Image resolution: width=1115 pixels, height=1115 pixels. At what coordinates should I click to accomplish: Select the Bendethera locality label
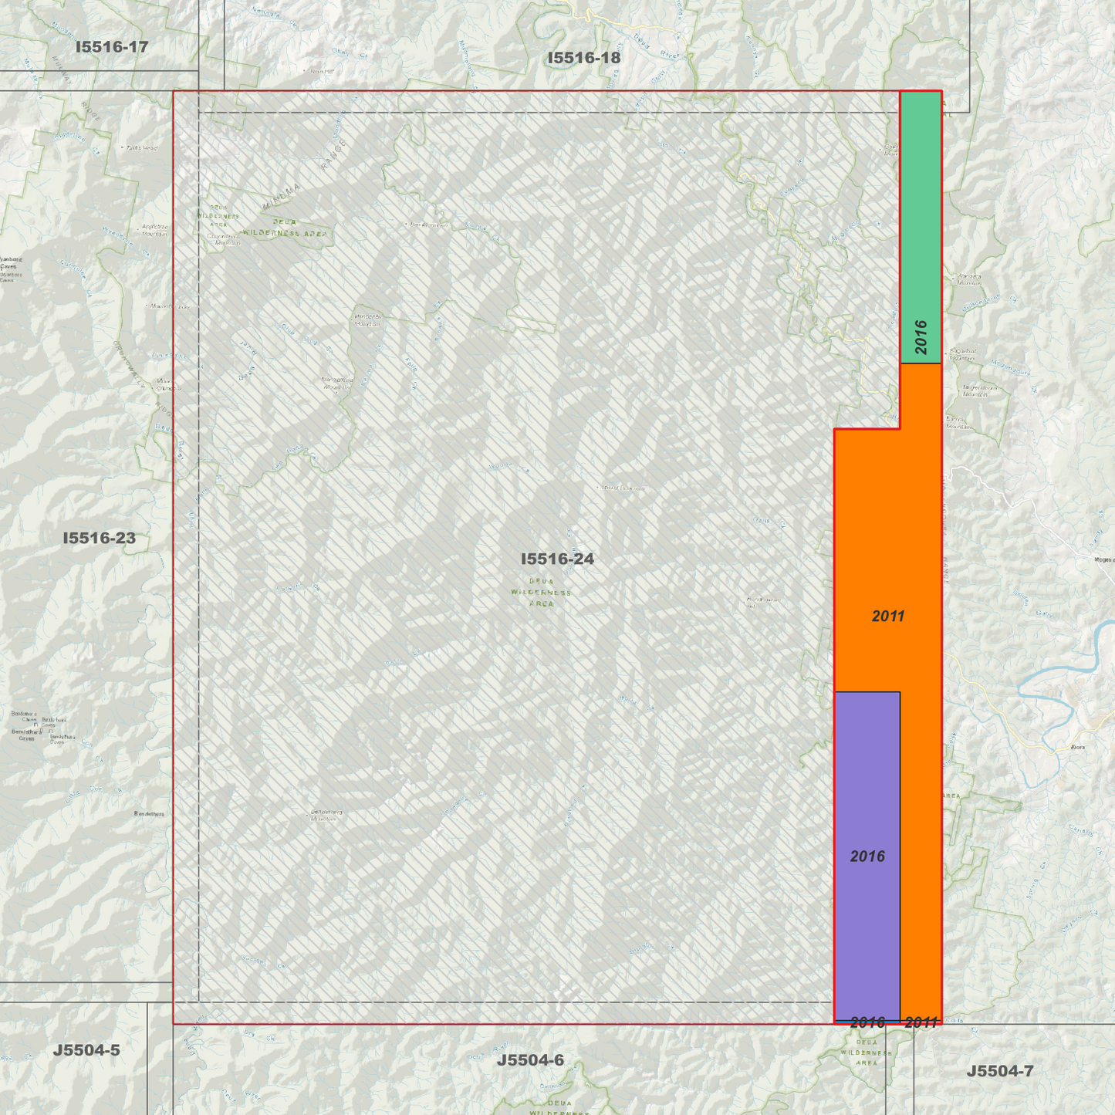pyautogui.click(x=149, y=813)
